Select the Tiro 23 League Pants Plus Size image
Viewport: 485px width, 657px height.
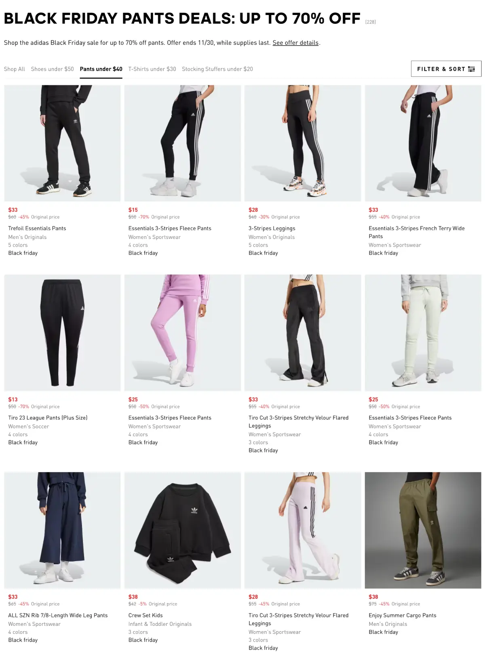click(x=62, y=333)
